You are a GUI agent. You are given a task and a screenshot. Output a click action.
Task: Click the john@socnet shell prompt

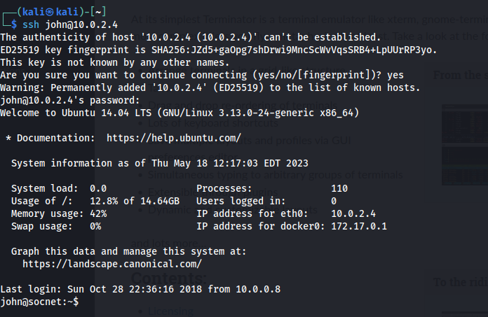(39, 302)
